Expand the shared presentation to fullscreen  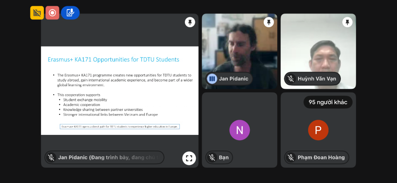(189, 158)
